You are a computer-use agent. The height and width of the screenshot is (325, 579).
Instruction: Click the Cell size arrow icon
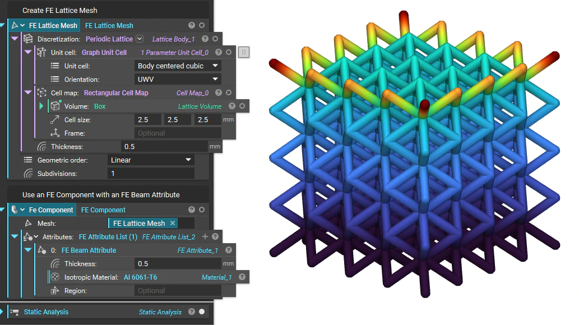[x=55, y=119]
